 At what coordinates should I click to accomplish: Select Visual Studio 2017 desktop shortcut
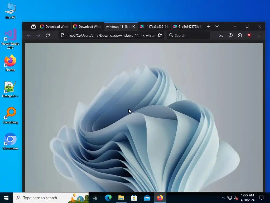point(10,39)
